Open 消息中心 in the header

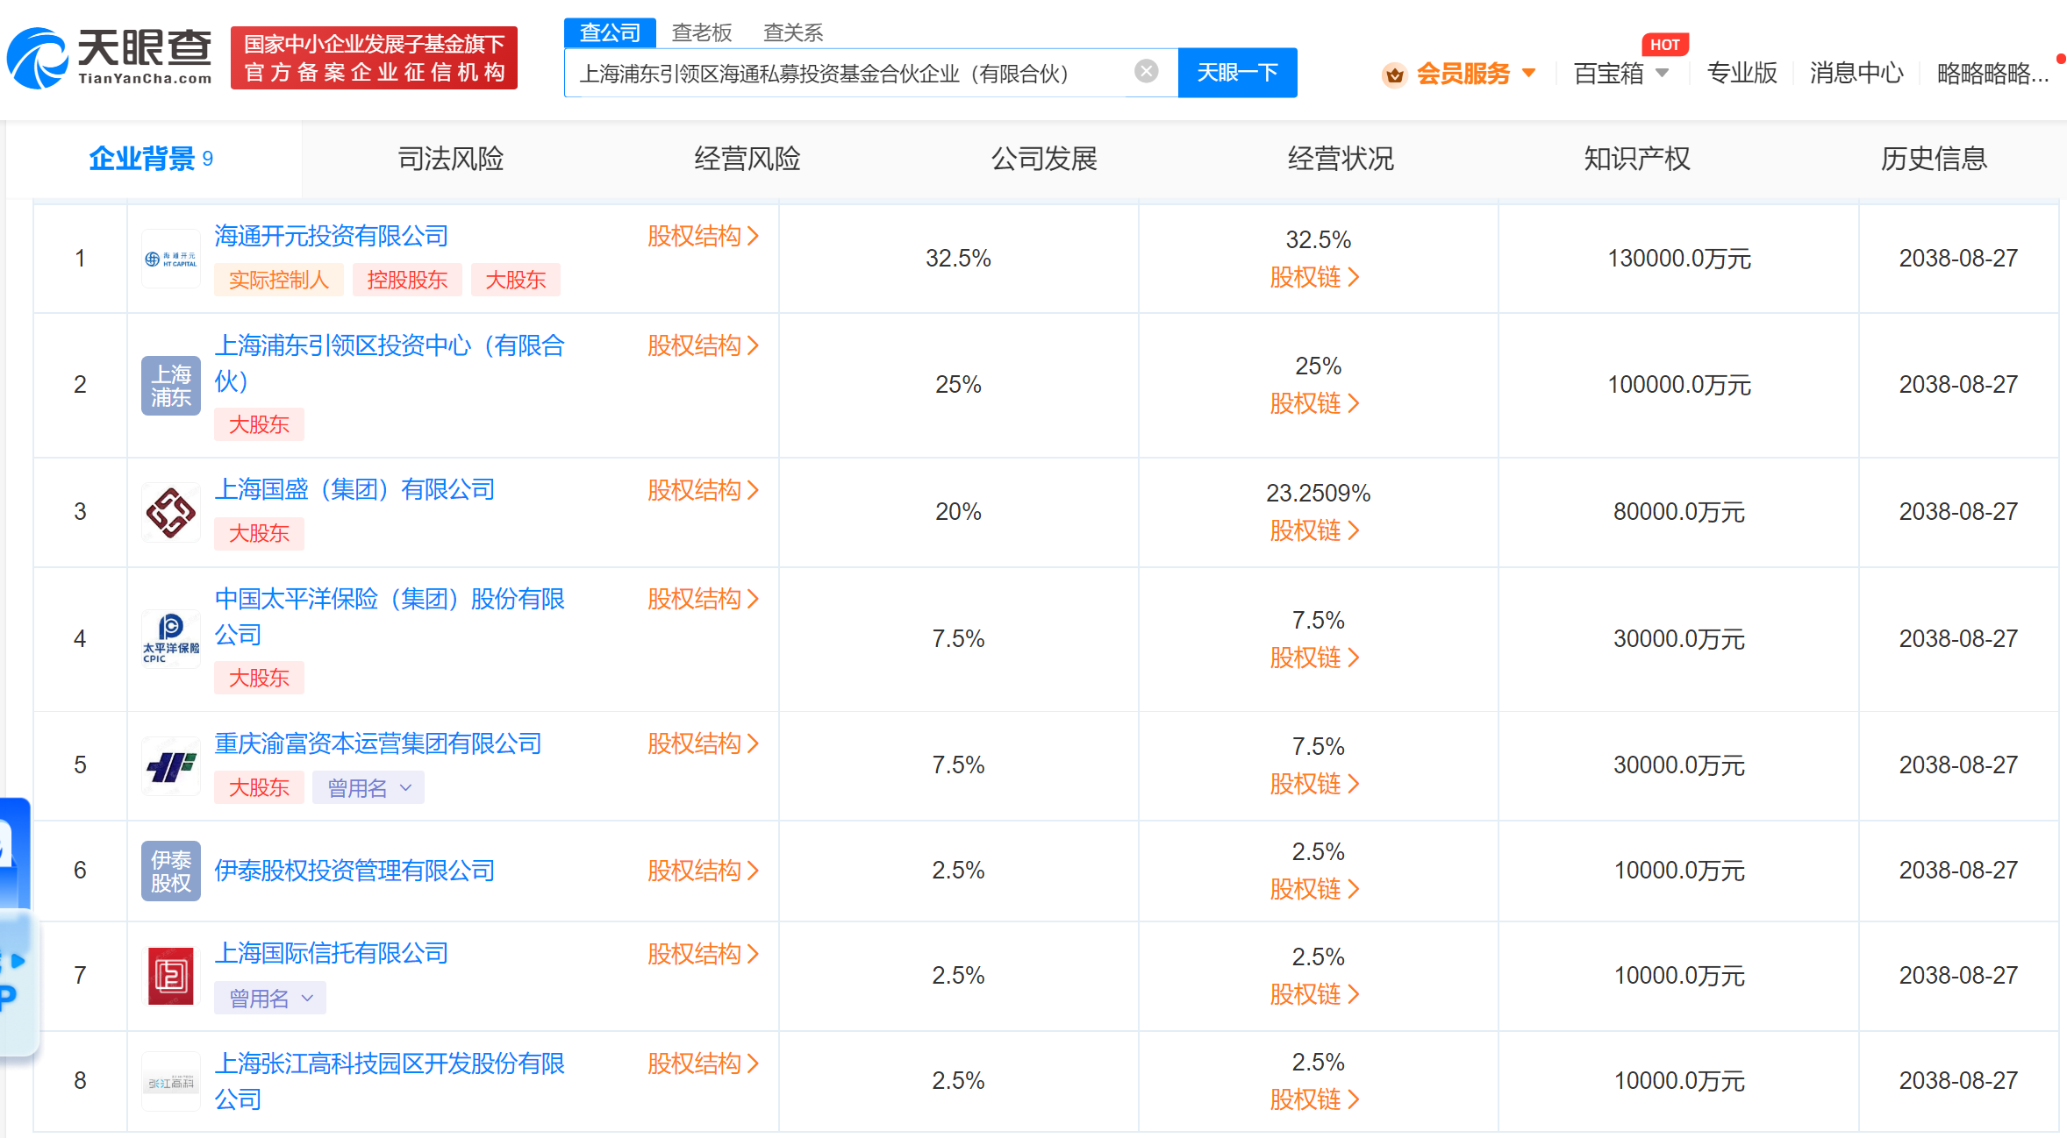click(1856, 73)
